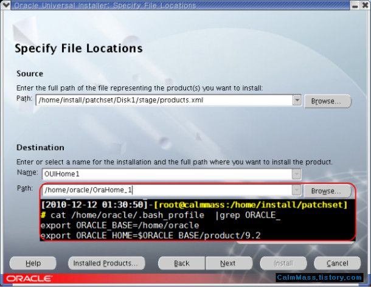Cancel the installation
Image resolution: width=371 pixels, height=287 pixels.
tap(338, 263)
